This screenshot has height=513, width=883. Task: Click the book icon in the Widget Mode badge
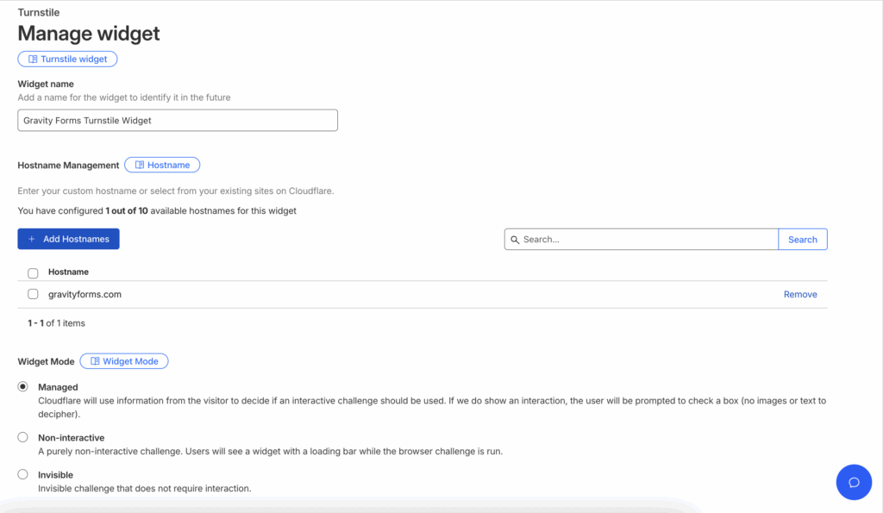click(97, 361)
